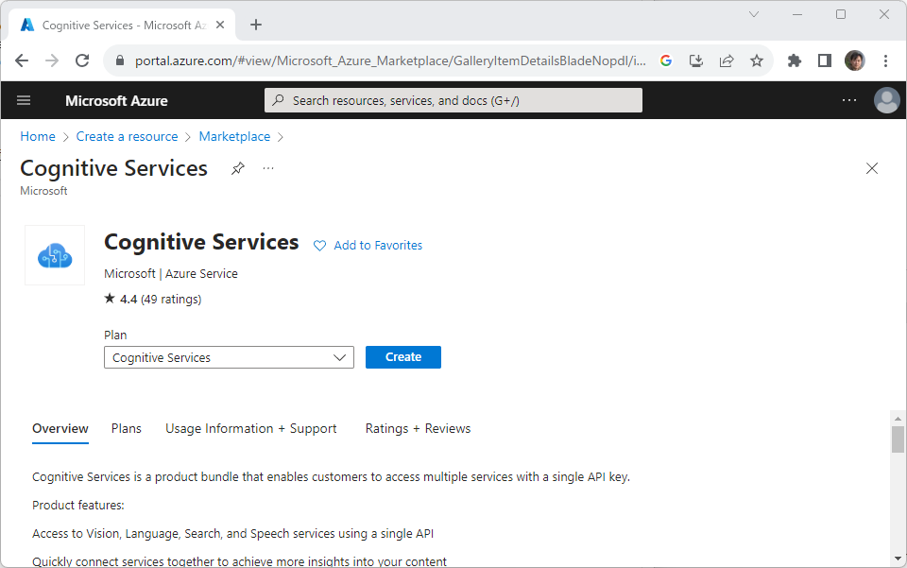Click Add to Favorites link

coord(378,245)
